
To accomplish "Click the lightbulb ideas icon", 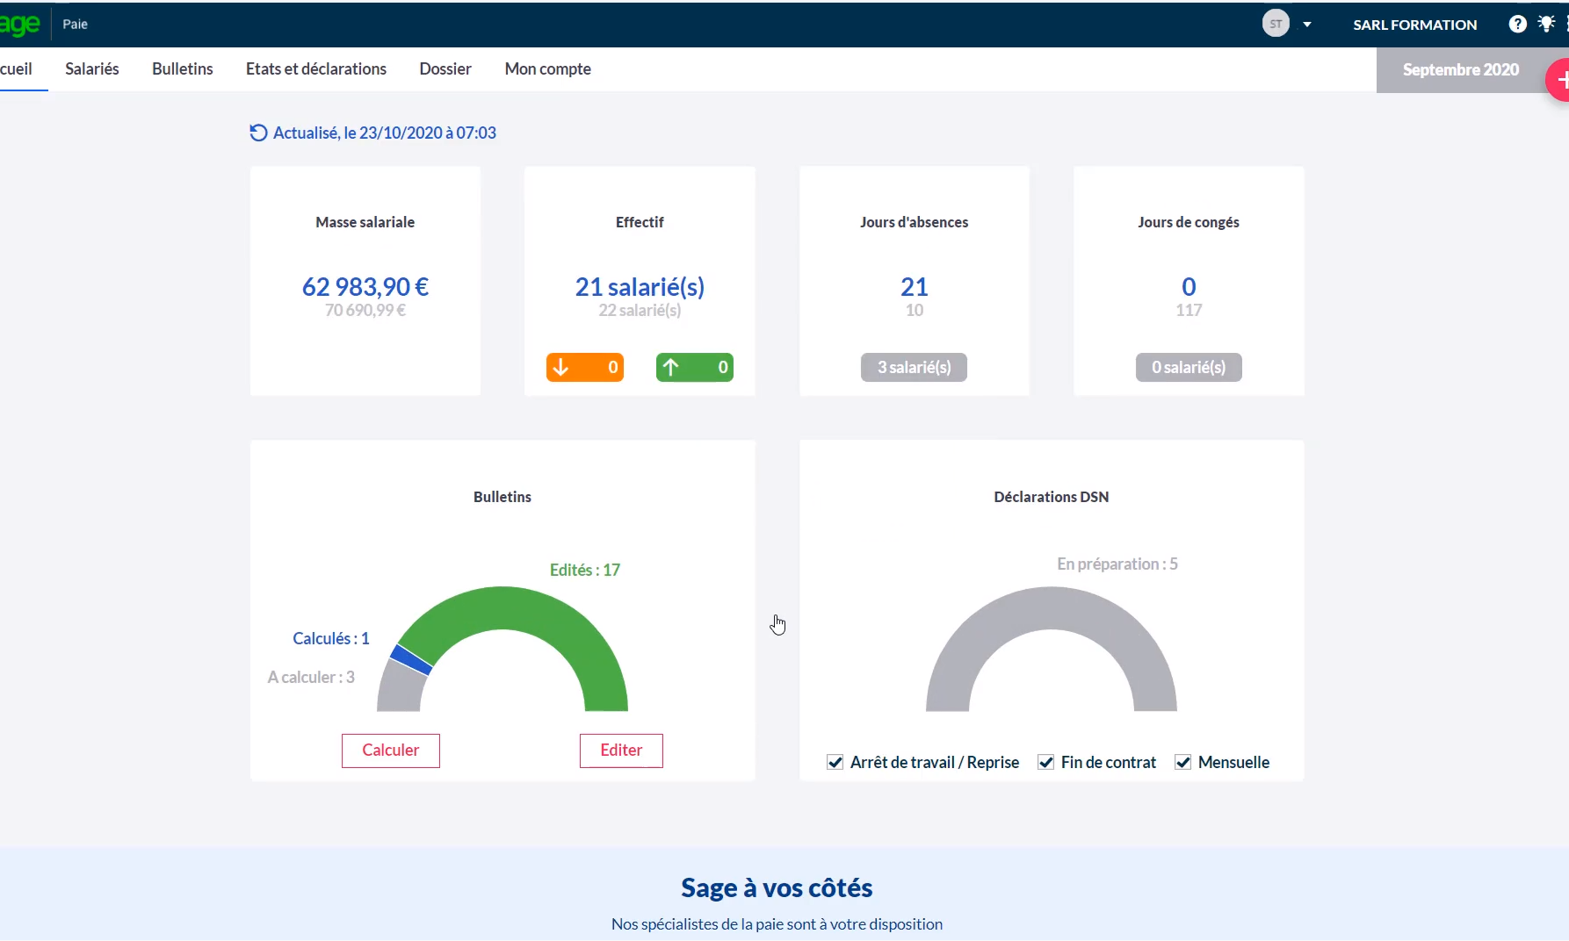I will click(x=1548, y=24).
